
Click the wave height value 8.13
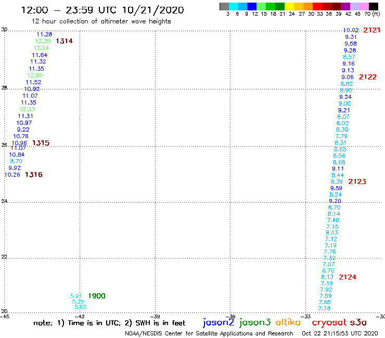coord(327,277)
